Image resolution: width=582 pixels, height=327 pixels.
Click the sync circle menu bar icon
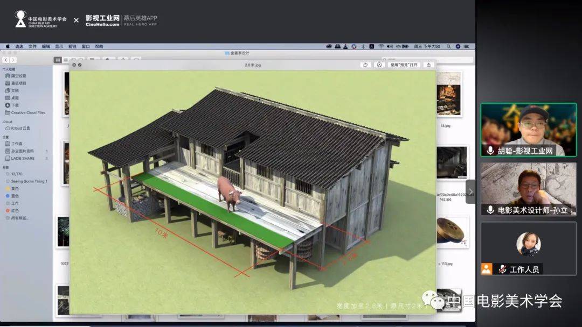pos(354,46)
